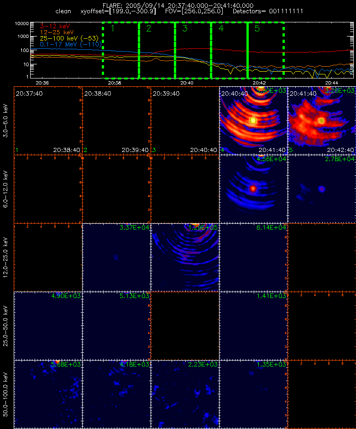Click the orange '12-25 keV' legend entry
This screenshot has width=356, height=429.
click(57, 32)
